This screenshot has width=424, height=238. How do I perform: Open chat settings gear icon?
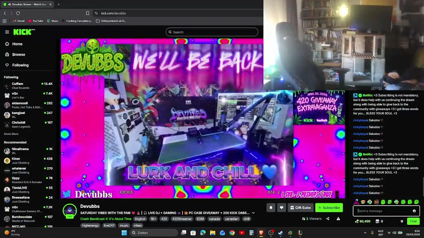pos(402,221)
